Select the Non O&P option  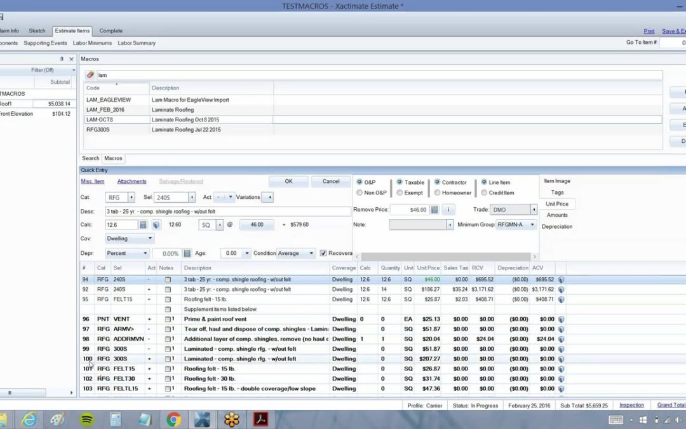(359, 193)
